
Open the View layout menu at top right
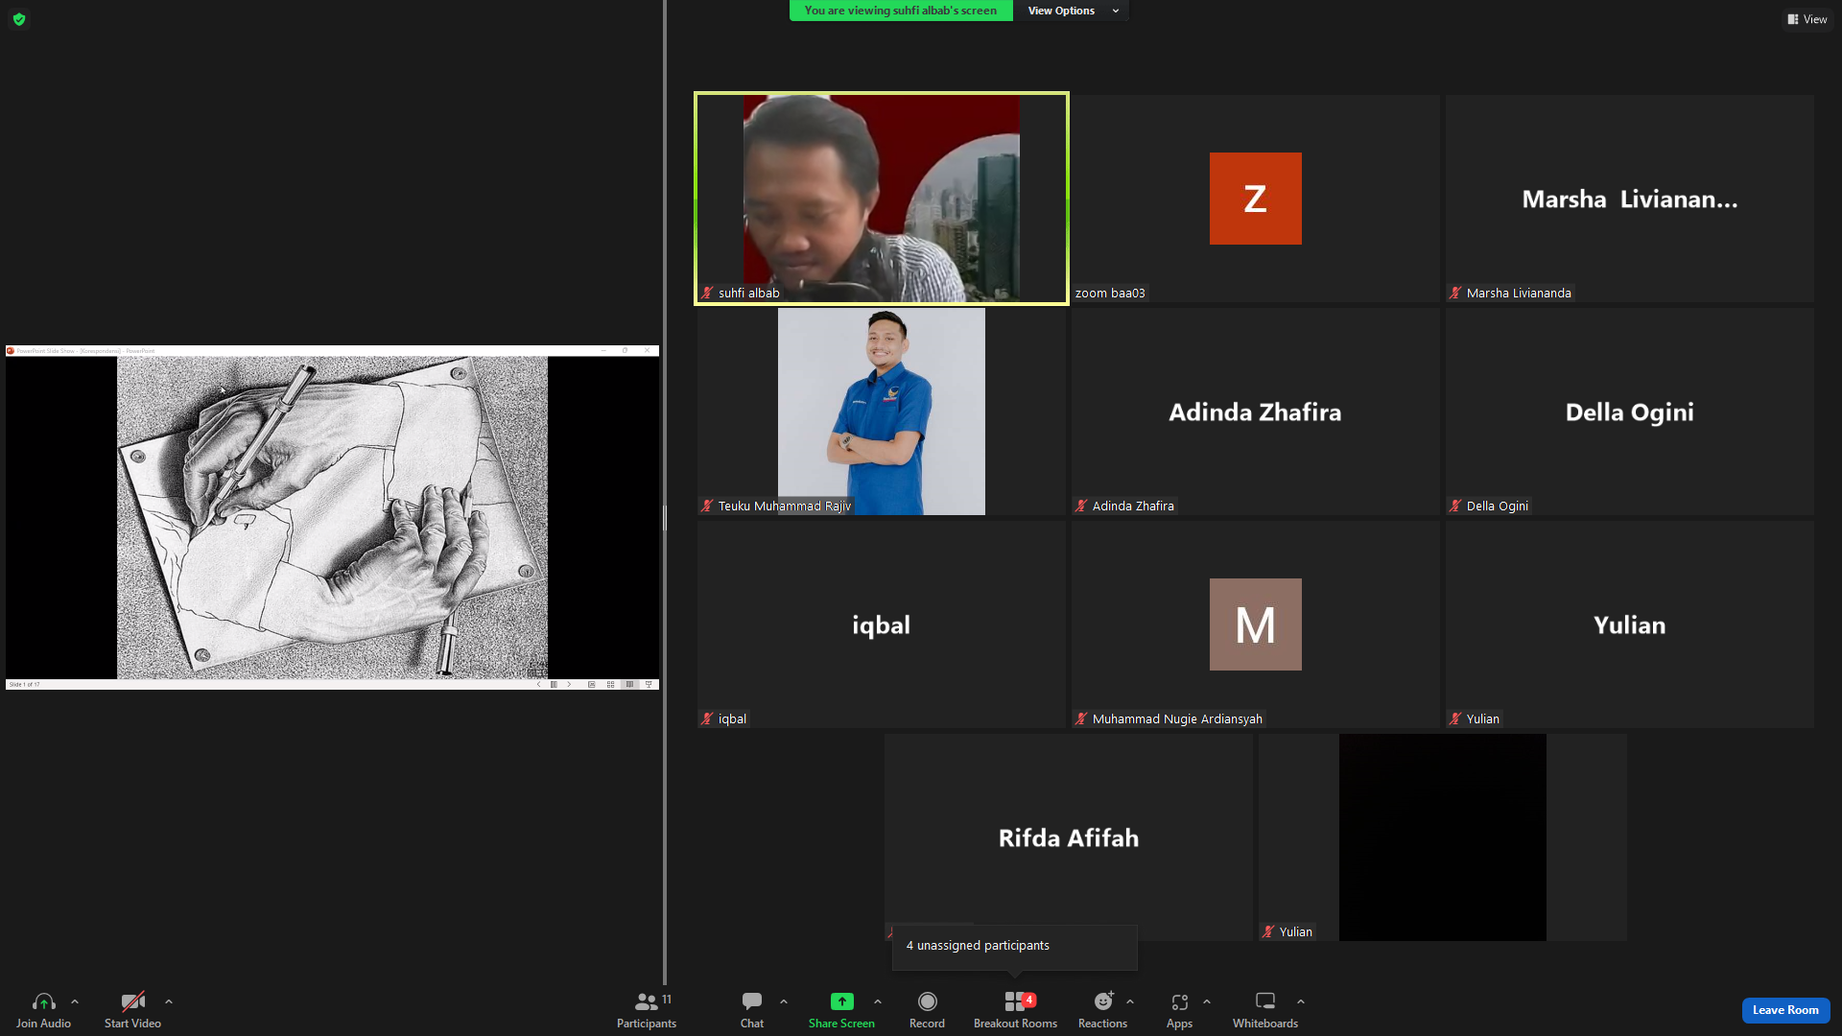tap(1807, 19)
